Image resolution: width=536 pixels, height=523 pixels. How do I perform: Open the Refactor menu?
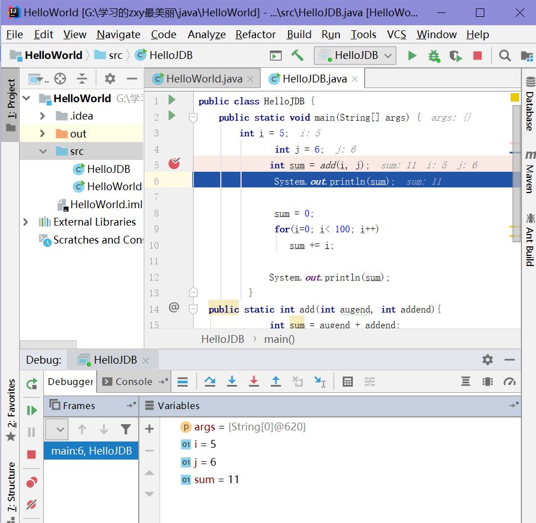(x=255, y=35)
